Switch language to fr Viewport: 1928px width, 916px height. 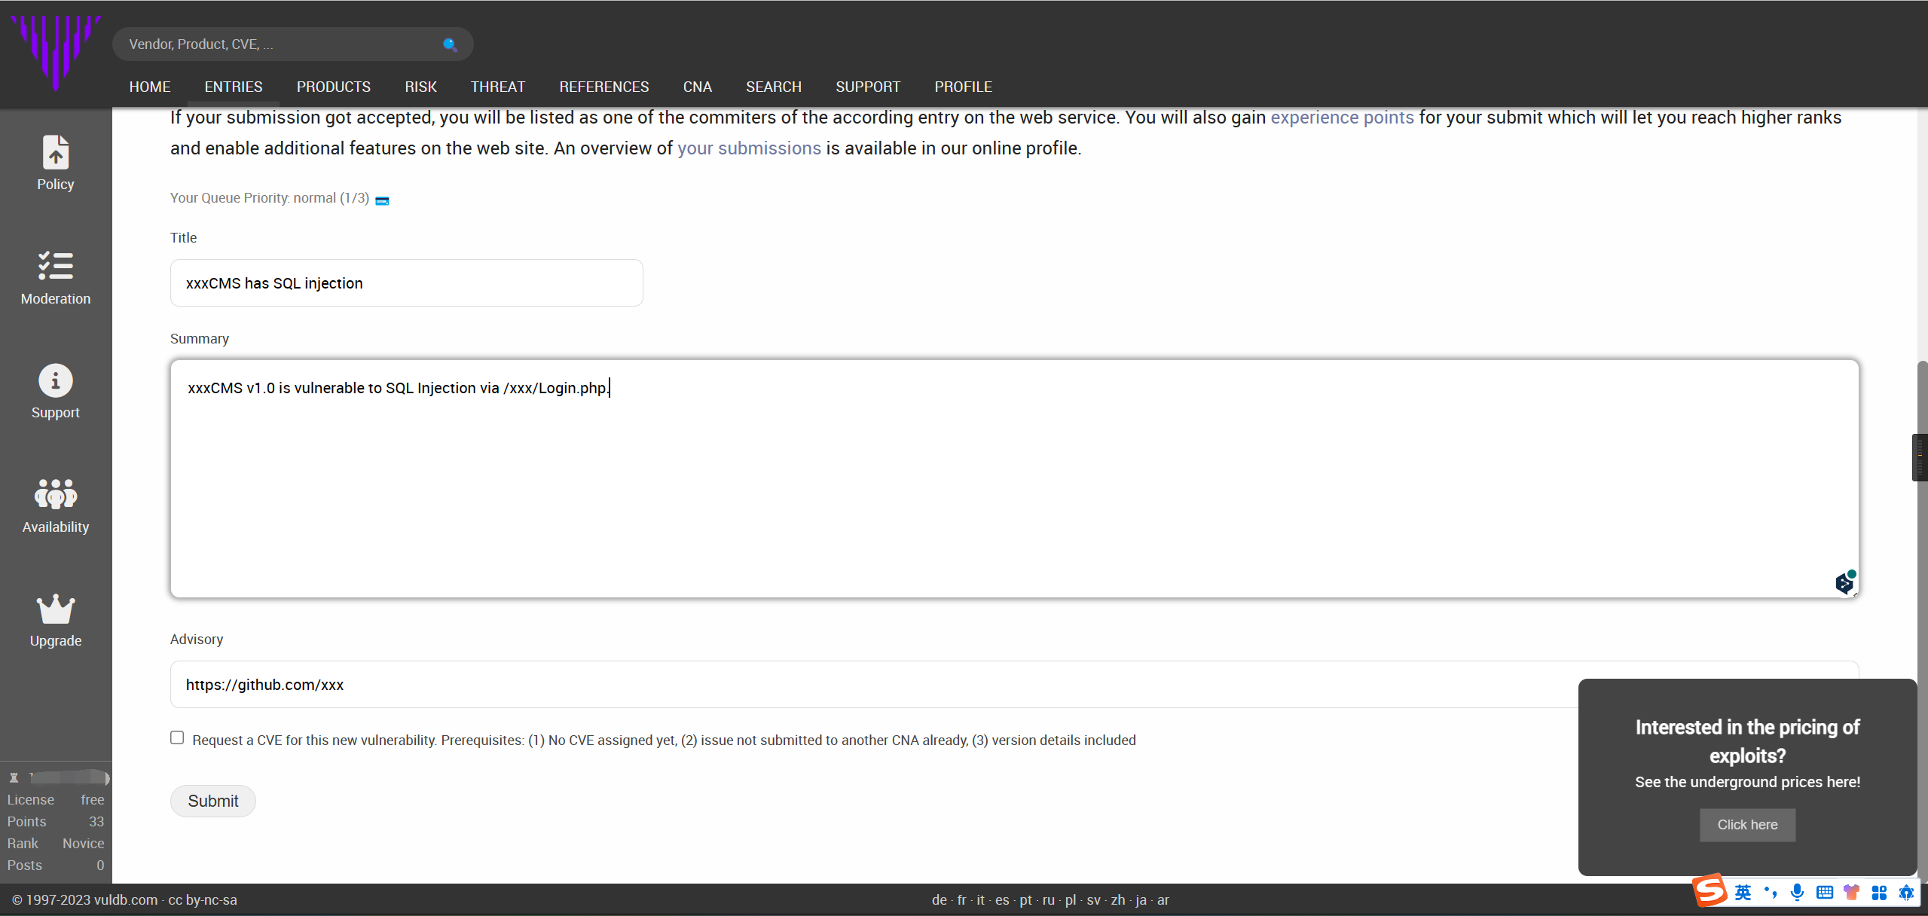(961, 900)
